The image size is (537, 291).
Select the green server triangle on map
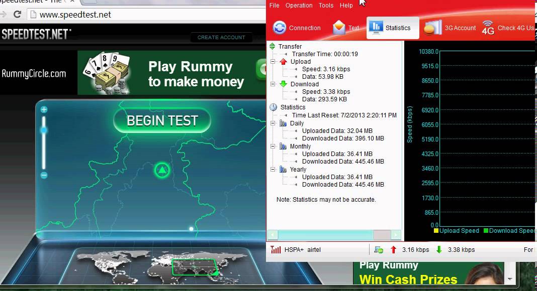[162, 170]
